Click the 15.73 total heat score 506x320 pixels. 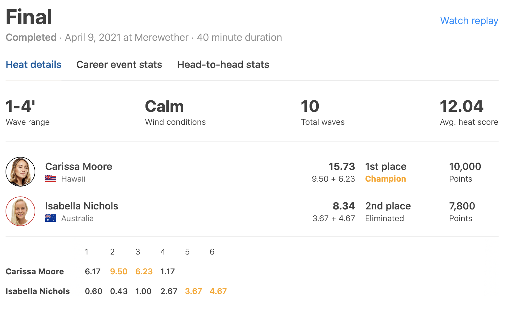pos(342,166)
